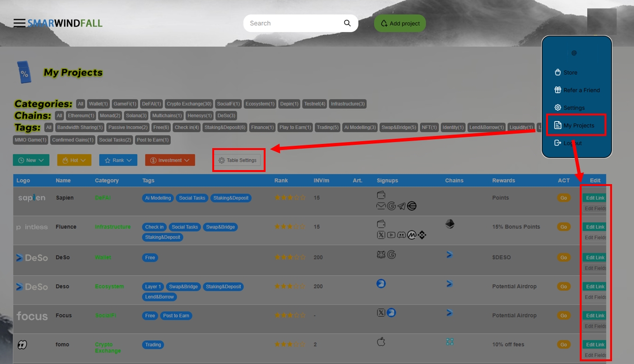
Task: Click Post to Earn tag in Focus row
Action: coord(176,316)
